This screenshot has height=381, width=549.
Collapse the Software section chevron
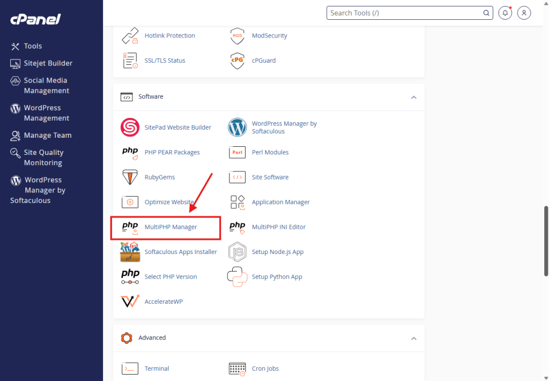tap(413, 97)
